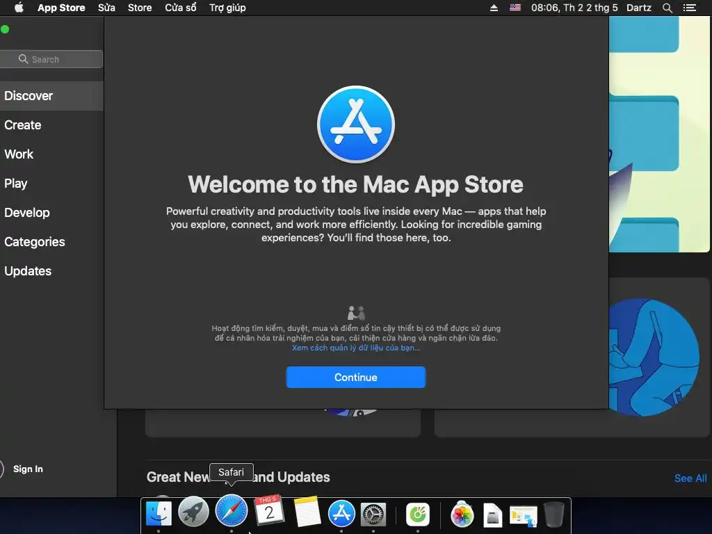Viewport: 712px width, 534px height.
Task: Click the blue circular story artwork
Action: pyautogui.click(x=654, y=357)
